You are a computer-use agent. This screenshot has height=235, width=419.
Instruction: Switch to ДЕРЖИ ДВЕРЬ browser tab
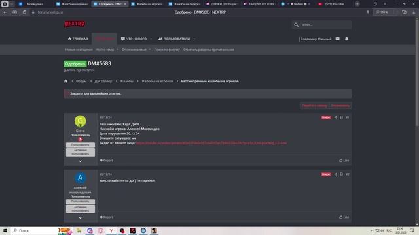tap(223, 4)
